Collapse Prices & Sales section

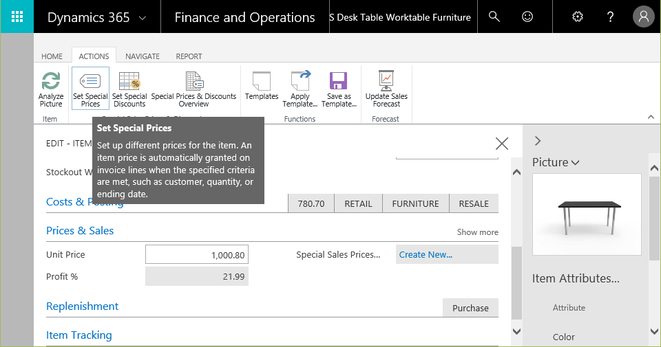click(80, 231)
